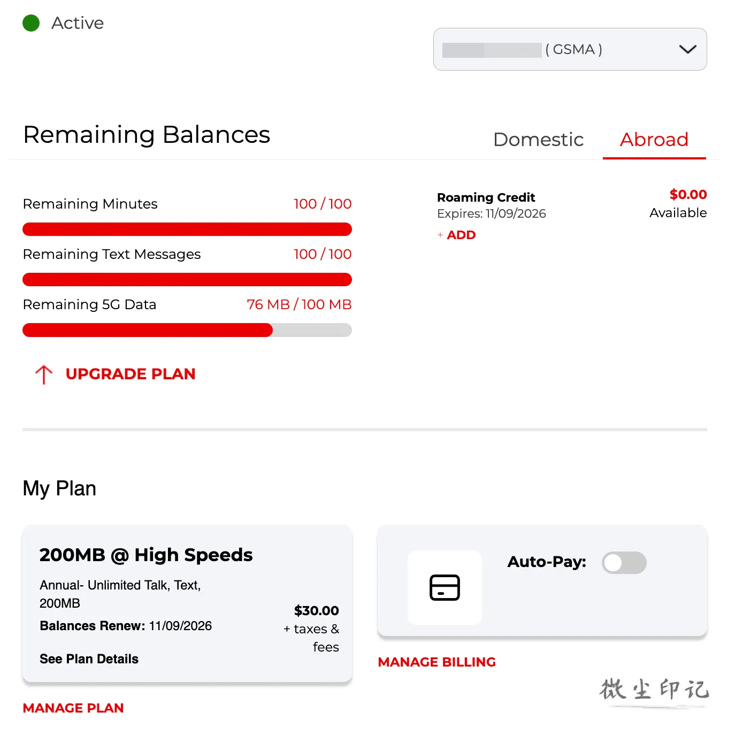Open the GSMA line selector dropdown

pyautogui.click(x=570, y=49)
